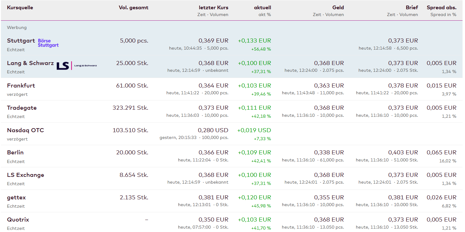
Task: Click the Spread abs. column header
Action: (x=442, y=7)
